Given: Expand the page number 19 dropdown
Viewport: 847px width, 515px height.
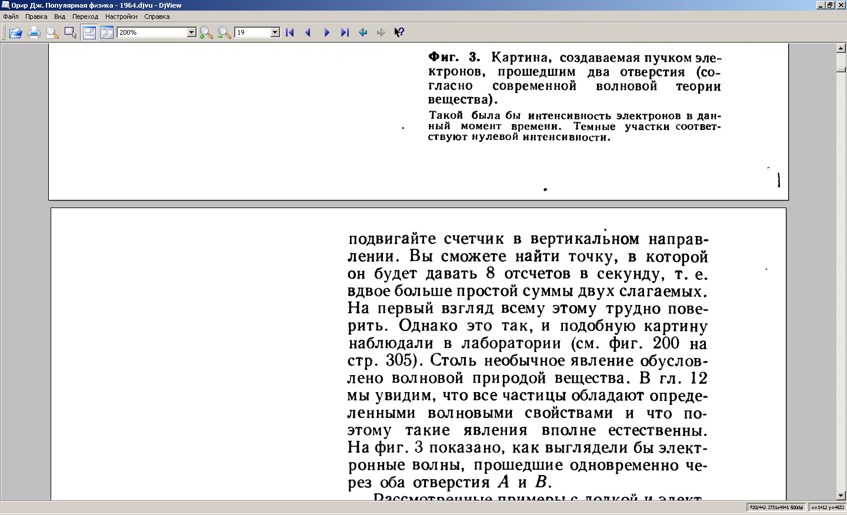Looking at the screenshot, I should click(275, 33).
